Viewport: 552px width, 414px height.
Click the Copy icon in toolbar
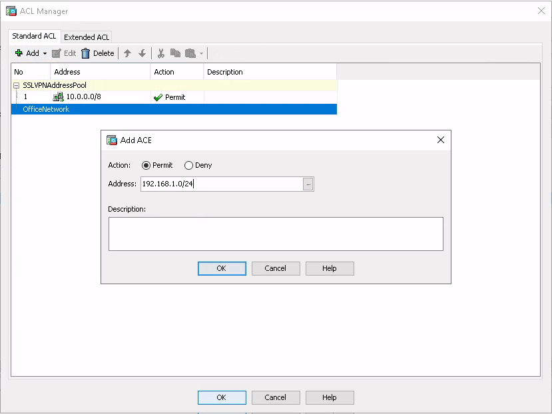click(175, 53)
